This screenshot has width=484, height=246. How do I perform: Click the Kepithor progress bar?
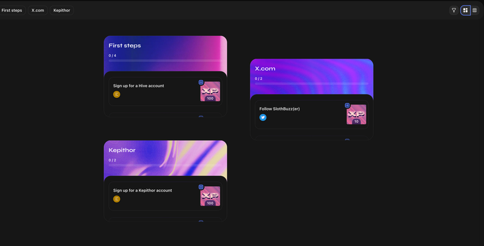pos(166,165)
